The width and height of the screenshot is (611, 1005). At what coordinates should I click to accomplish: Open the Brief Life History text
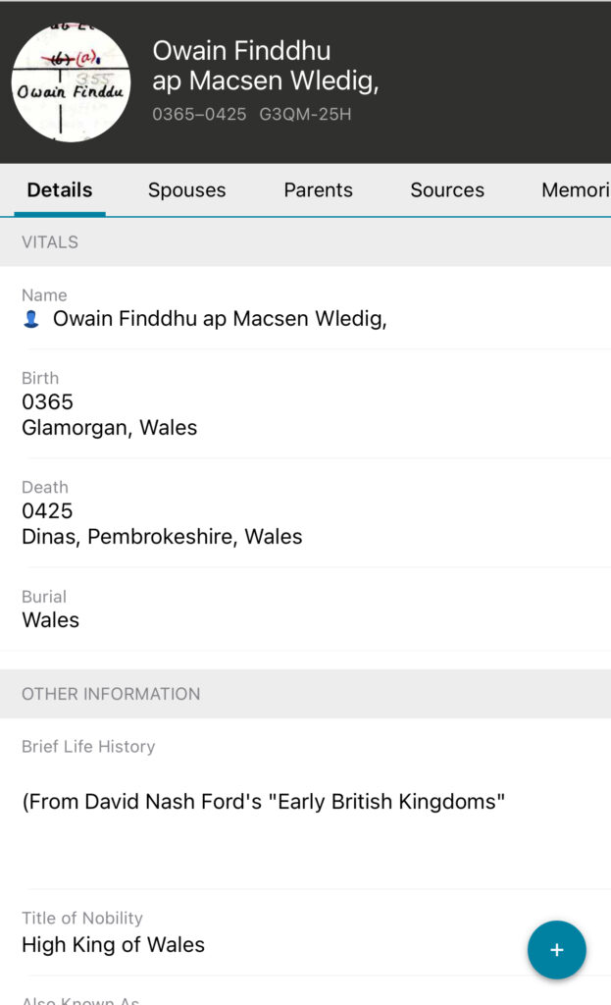263,802
